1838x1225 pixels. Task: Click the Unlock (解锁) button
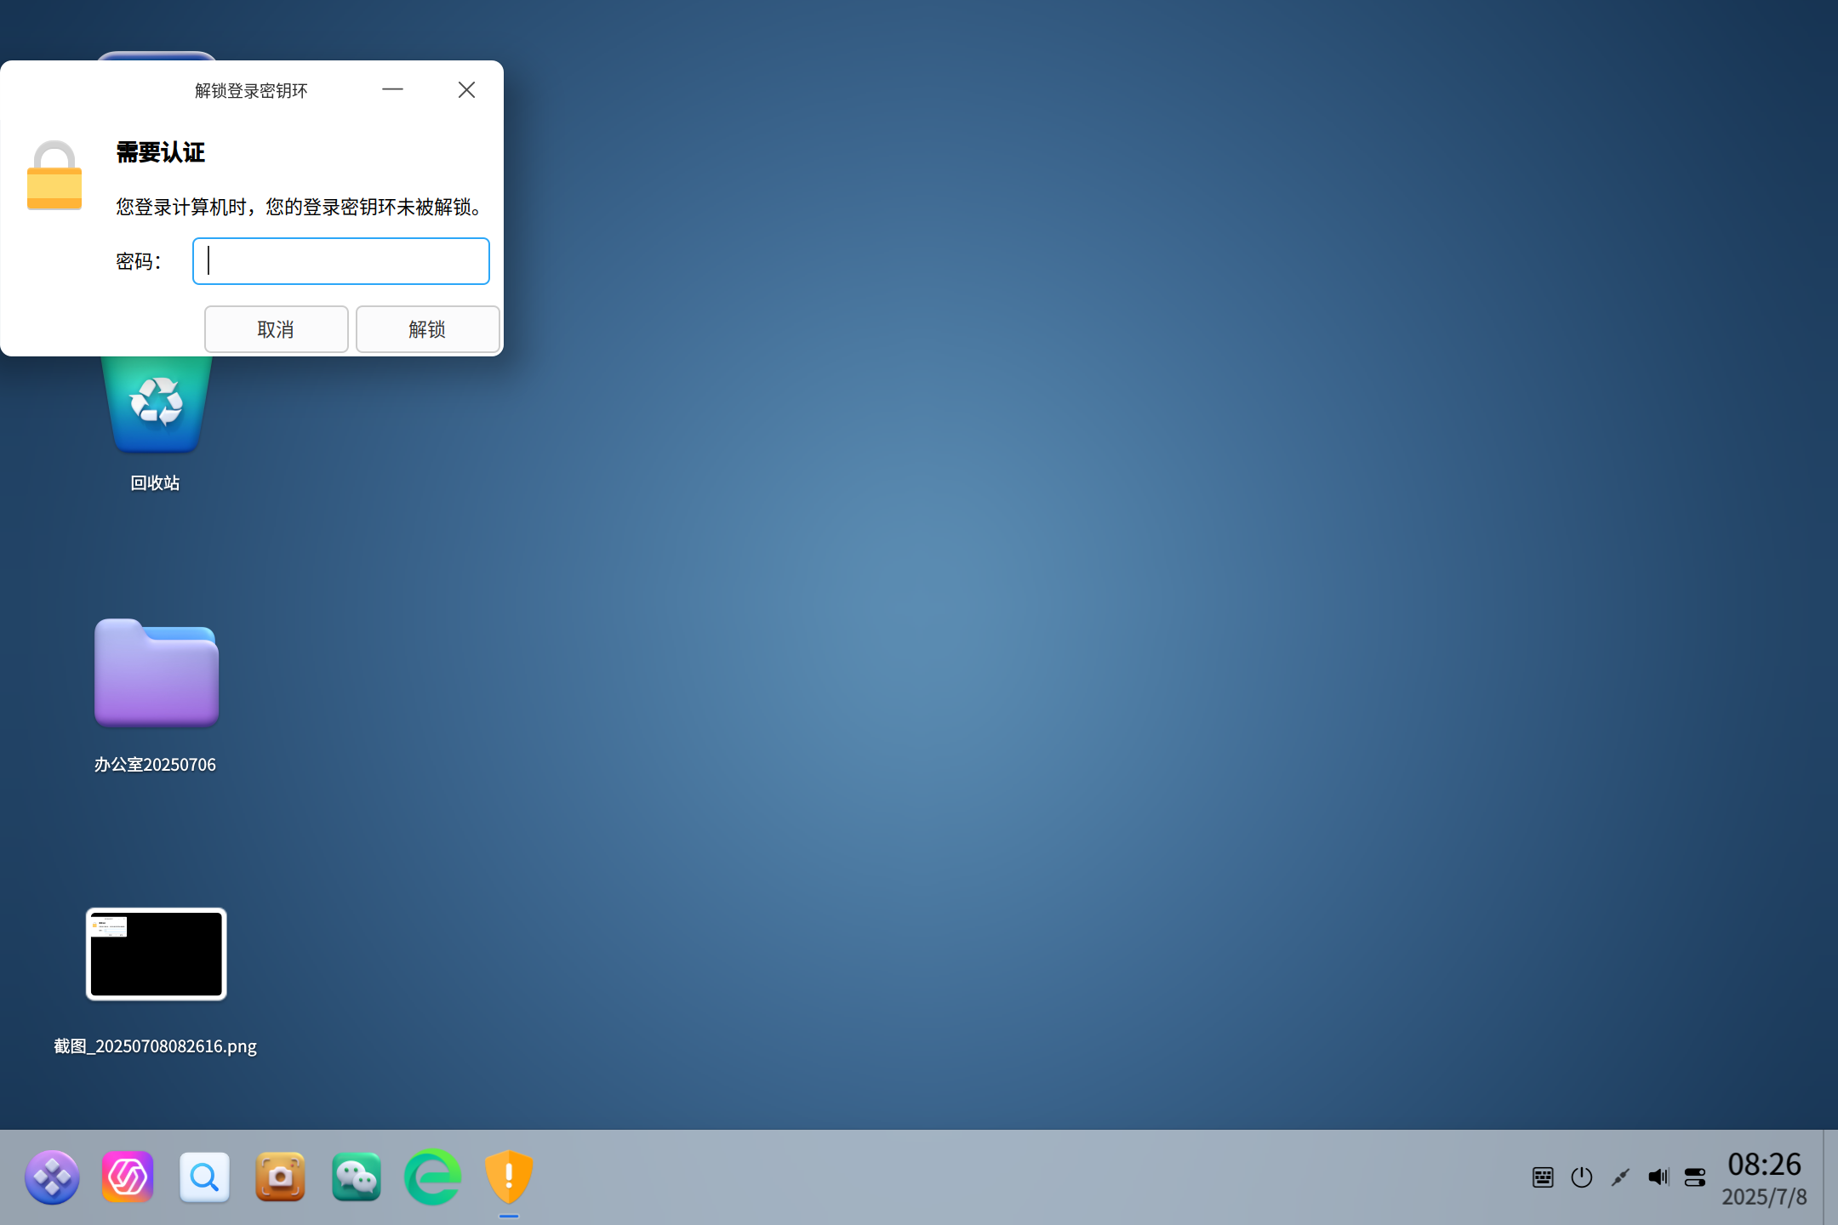(427, 329)
